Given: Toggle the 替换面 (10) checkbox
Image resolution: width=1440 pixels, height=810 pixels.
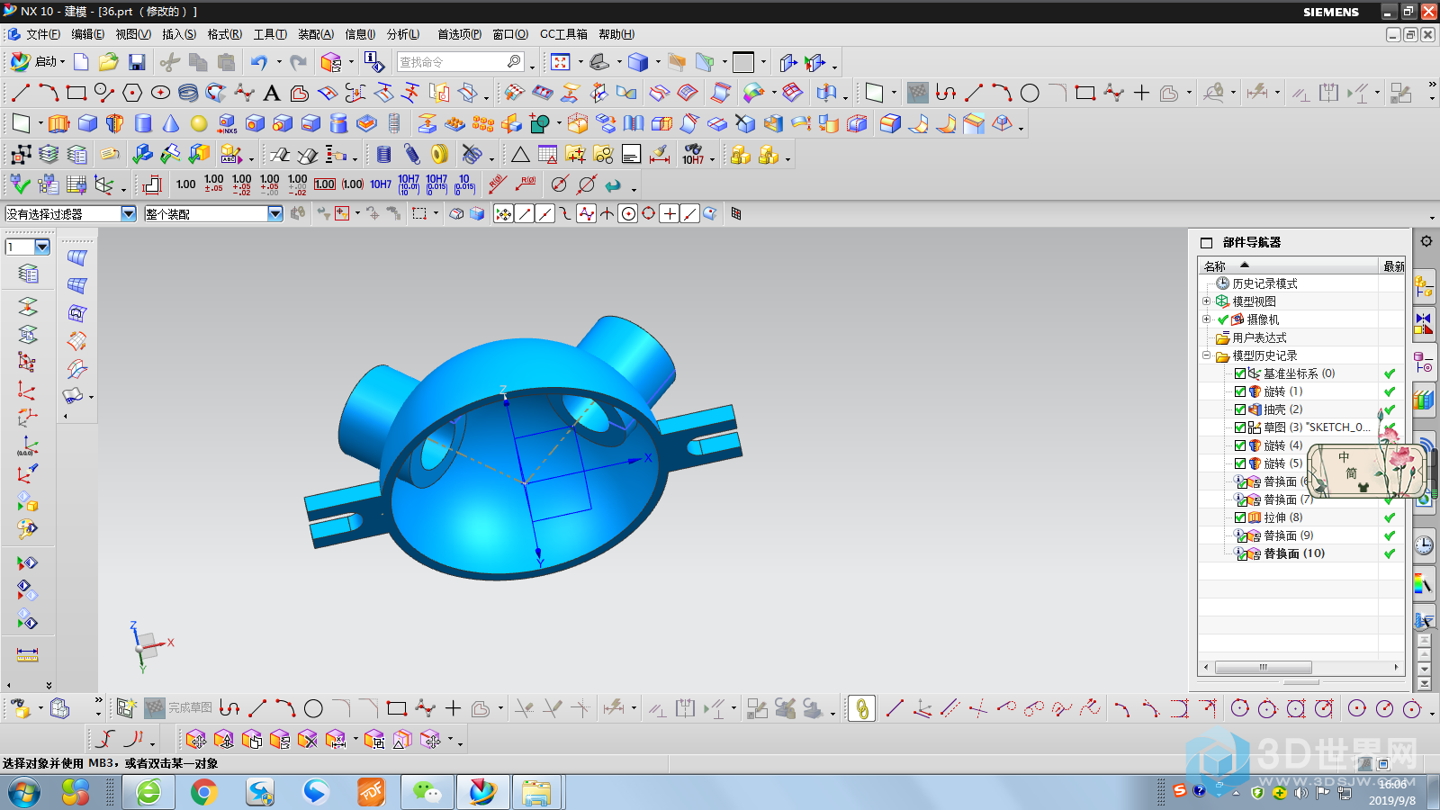Looking at the screenshot, I should (1242, 555).
